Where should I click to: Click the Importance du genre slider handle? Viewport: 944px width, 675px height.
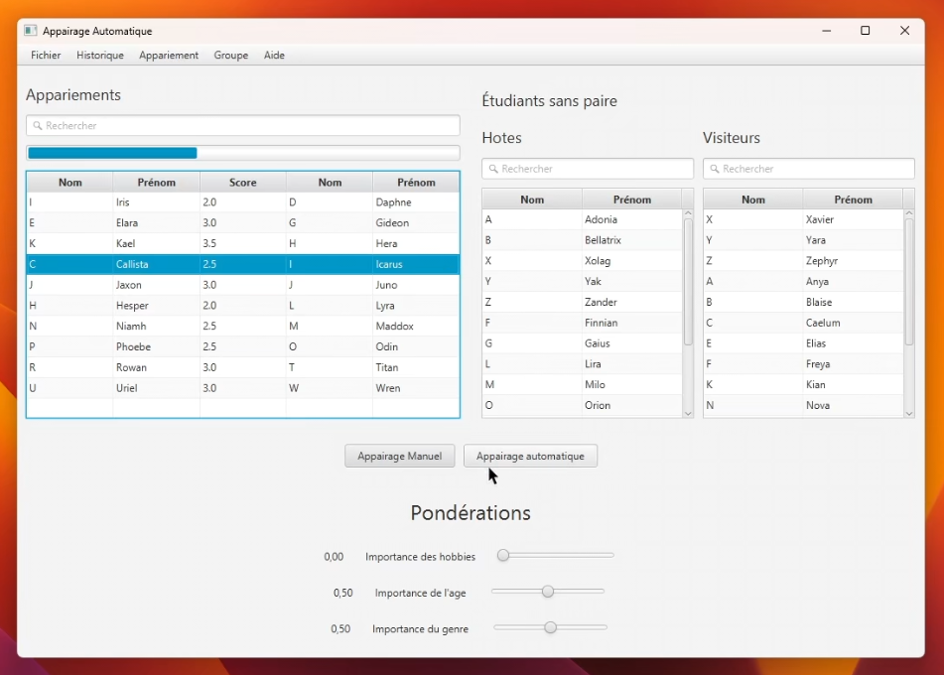tap(550, 627)
